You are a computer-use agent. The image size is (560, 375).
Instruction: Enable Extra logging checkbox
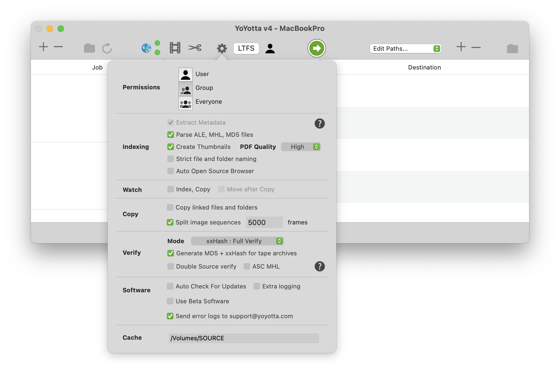(x=257, y=286)
